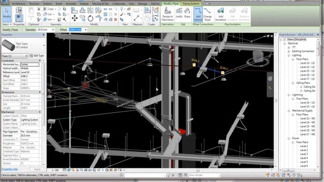The width and height of the screenshot is (324, 182).
Task: Expand the Earthing Connection node
Action: click(289, 51)
